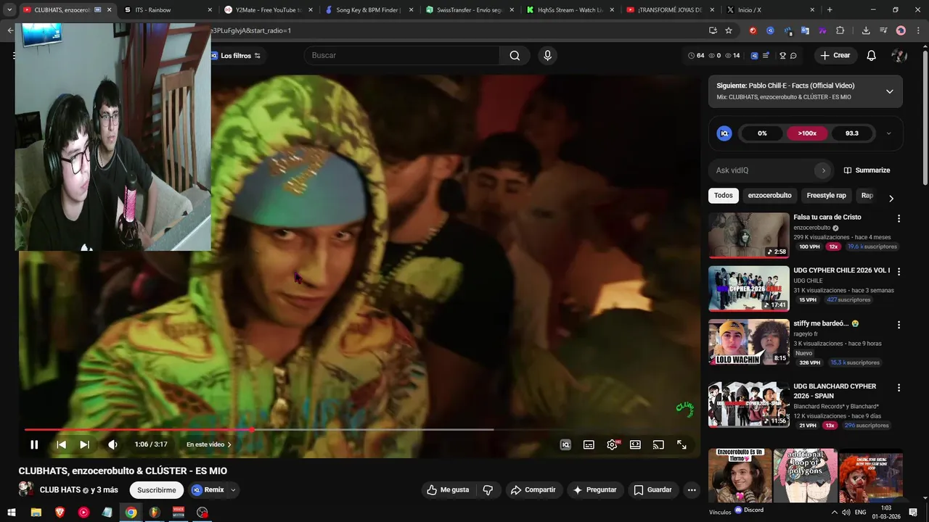929x522 pixels.
Task: Click the Summarize button
Action: tap(867, 170)
